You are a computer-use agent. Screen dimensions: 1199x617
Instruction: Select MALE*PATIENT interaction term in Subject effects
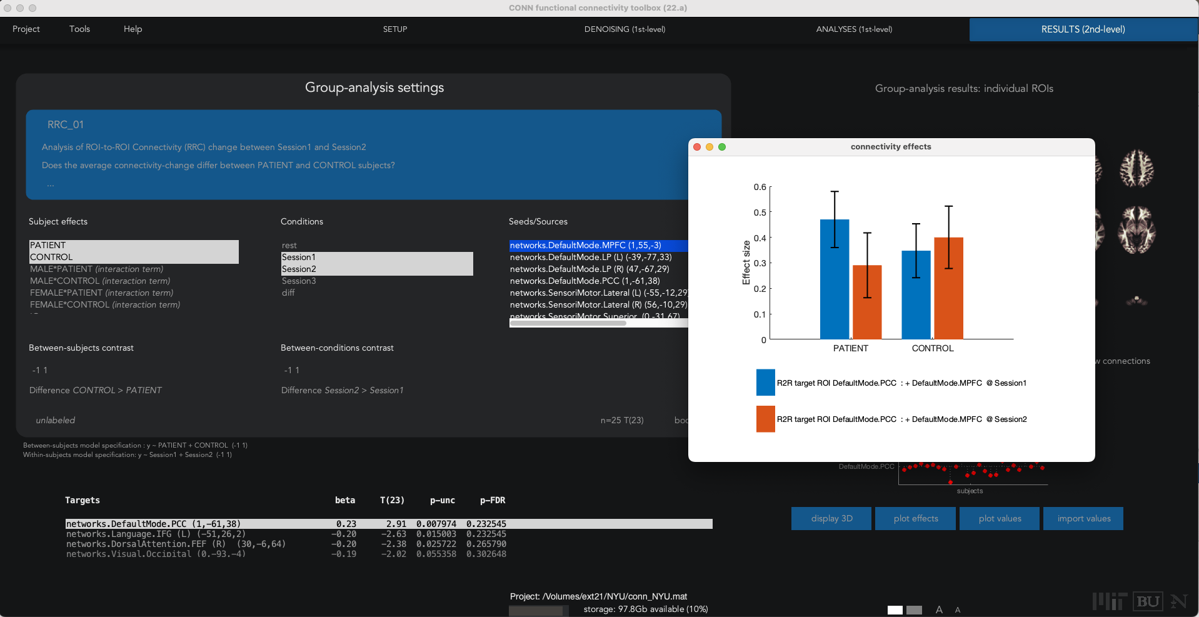96,269
